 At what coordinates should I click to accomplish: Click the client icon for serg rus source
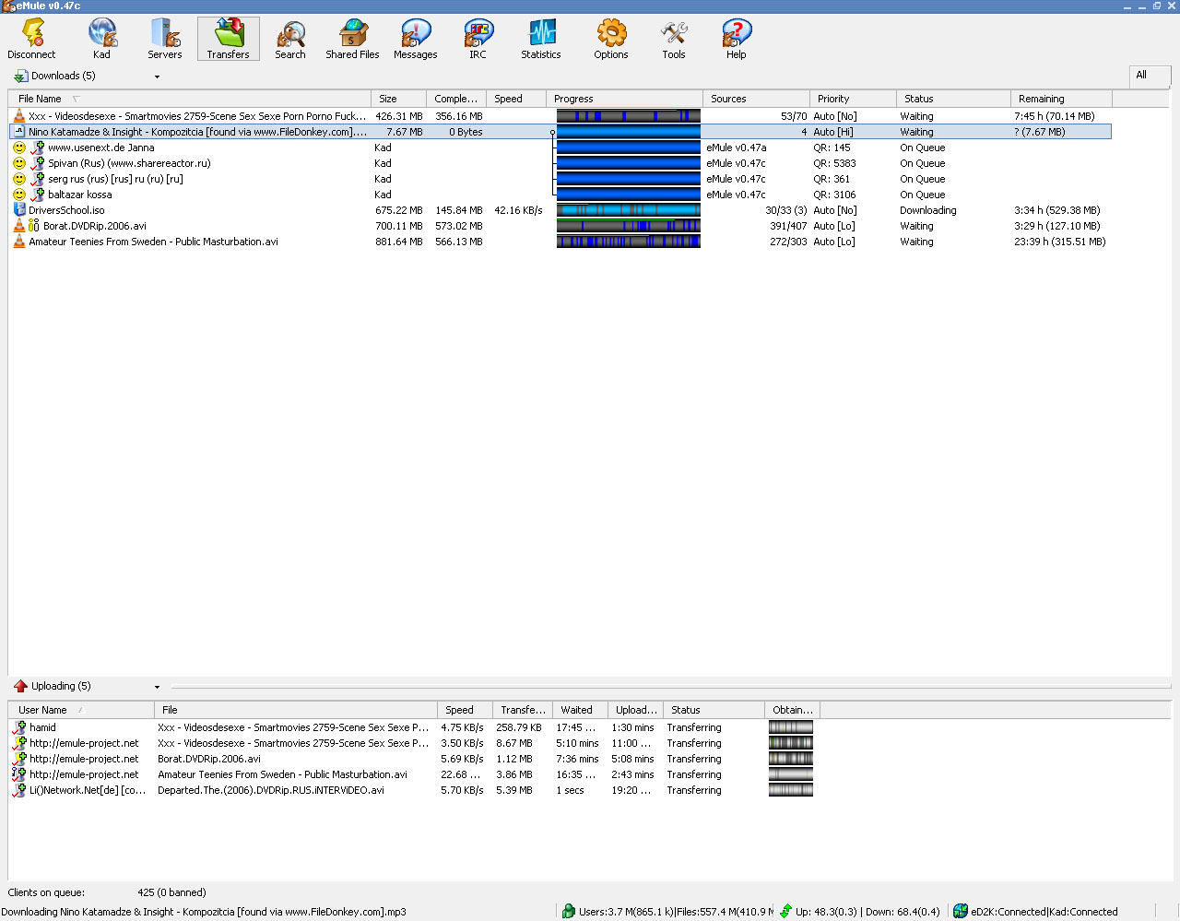tap(37, 179)
